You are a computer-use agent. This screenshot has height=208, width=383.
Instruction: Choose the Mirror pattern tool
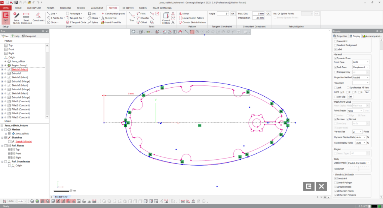[183, 13]
